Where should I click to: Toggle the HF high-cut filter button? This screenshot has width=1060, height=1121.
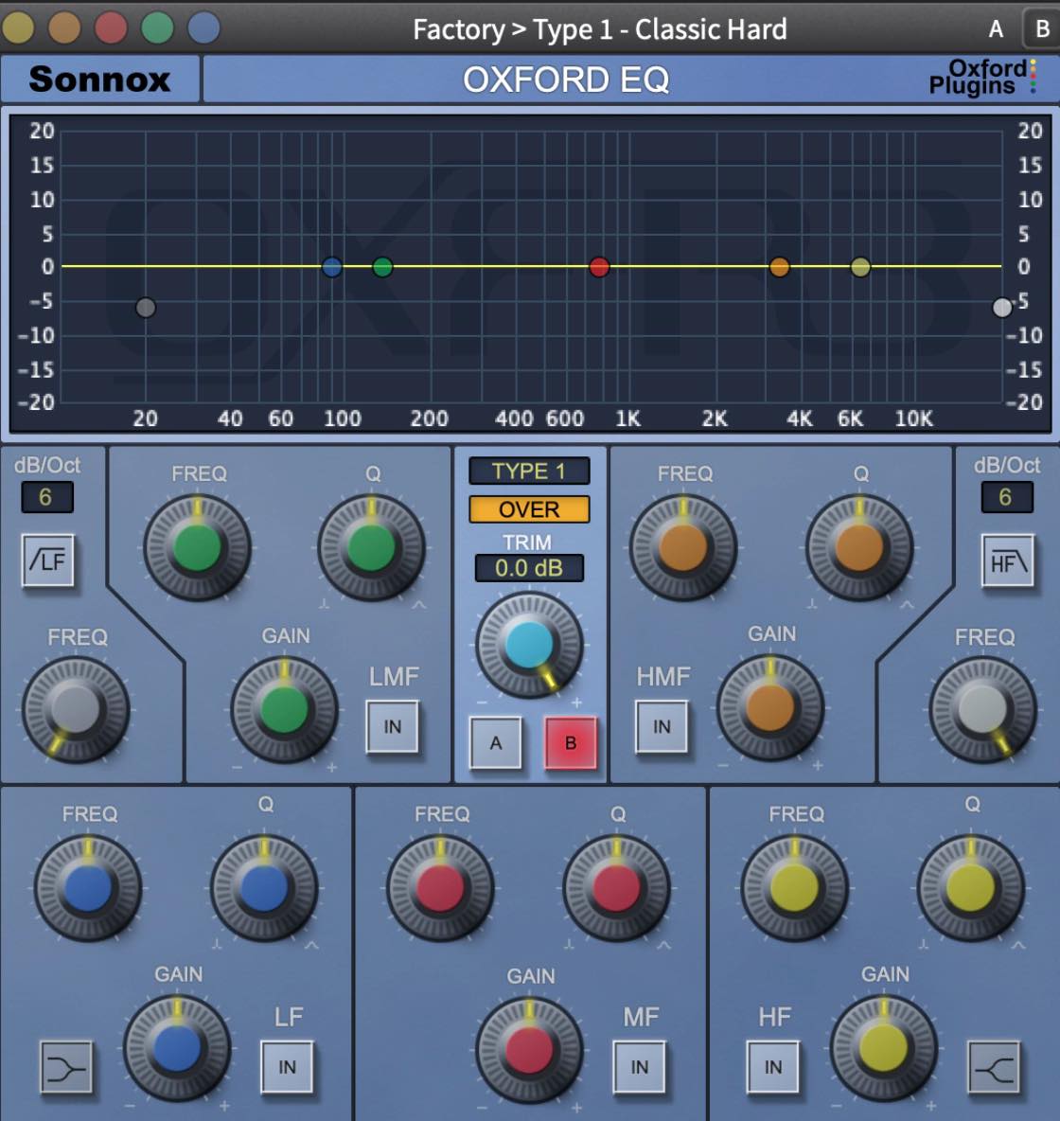click(1008, 560)
